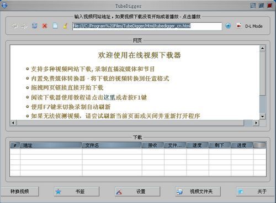Sort by the # column header
The width and height of the screenshot is (276, 203).
pyautogui.click(x=15, y=145)
